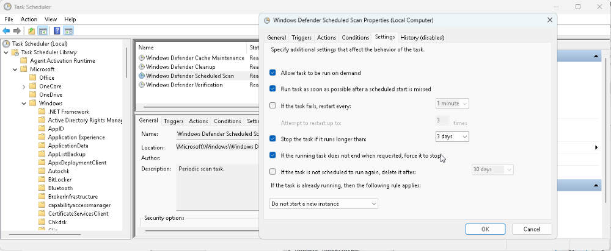Click the Bluetooth folder icon
The width and height of the screenshot is (611, 251).
(42, 188)
